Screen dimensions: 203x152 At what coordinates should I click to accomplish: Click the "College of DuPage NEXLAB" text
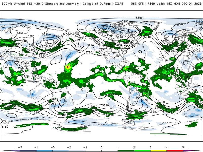point(103,4)
